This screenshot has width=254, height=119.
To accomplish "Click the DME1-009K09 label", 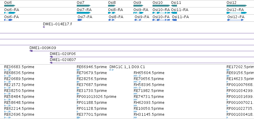I will pos(43,48).
